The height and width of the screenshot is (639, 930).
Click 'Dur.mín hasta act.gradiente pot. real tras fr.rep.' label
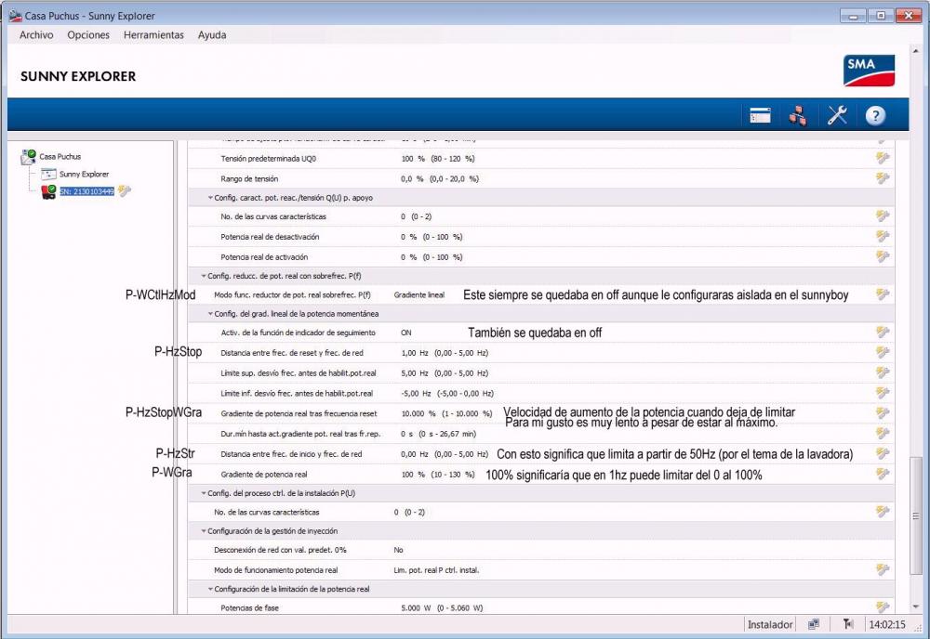(300, 434)
